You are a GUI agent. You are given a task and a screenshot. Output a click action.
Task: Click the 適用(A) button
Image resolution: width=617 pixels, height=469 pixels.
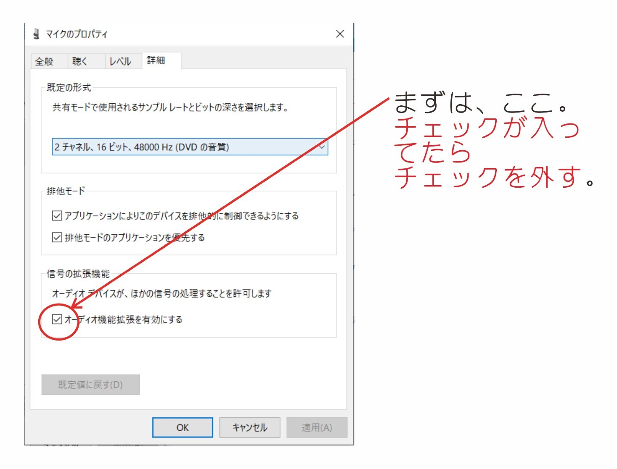[317, 427]
